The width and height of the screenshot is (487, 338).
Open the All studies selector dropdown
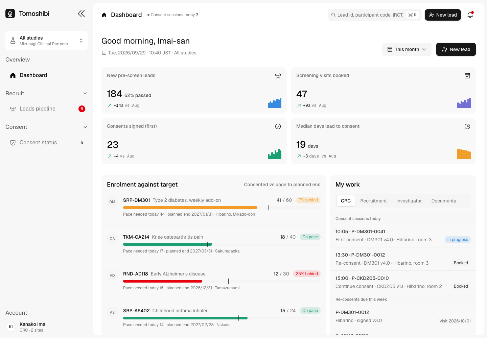pos(47,41)
